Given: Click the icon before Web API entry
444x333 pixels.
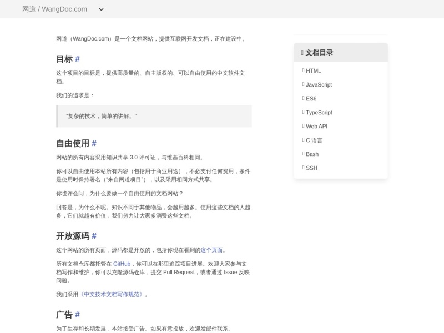Looking at the screenshot, I should (303, 126).
